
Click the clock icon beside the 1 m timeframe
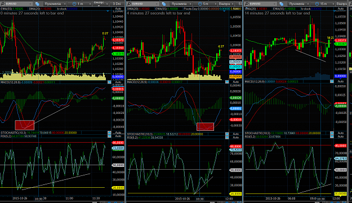pos(74,4)
